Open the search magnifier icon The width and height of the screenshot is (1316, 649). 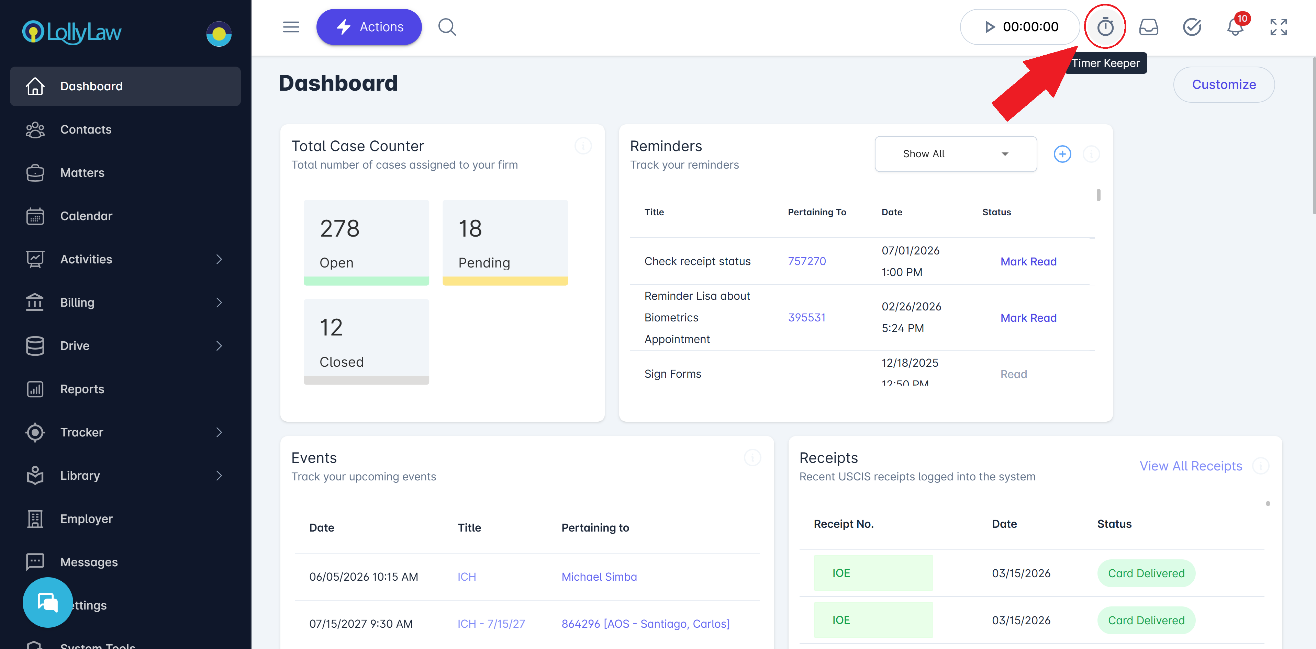click(446, 26)
